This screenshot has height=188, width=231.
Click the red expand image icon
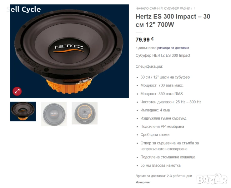(17, 91)
